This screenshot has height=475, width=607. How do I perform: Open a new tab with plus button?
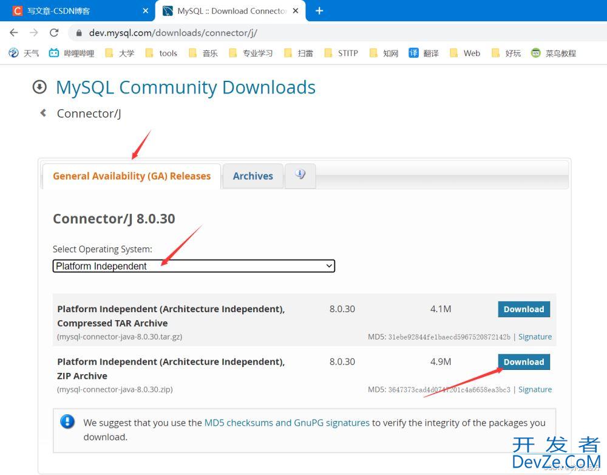point(319,11)
